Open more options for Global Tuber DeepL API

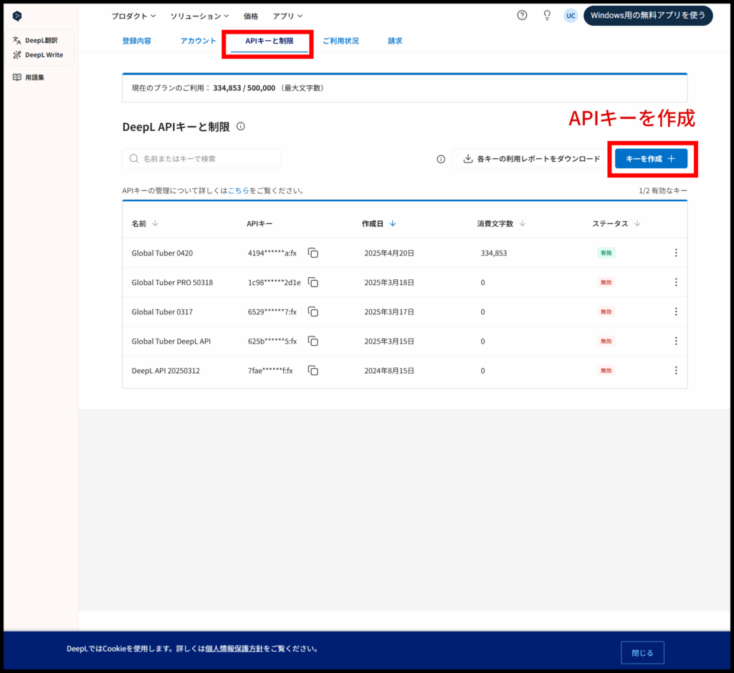(676, 342)
